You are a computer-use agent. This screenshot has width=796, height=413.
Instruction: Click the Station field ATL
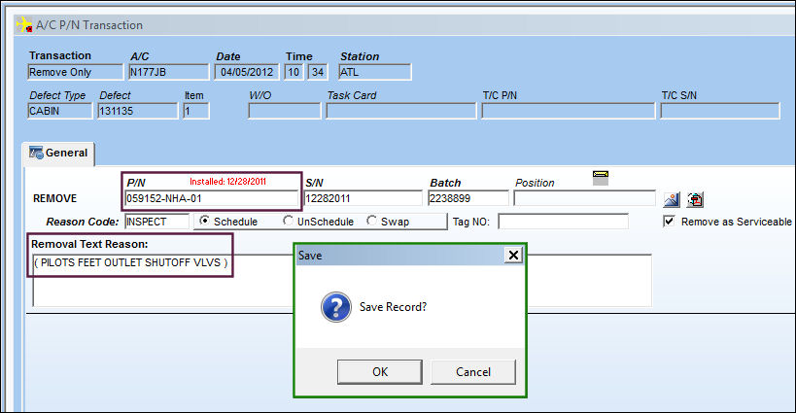(374, 72)
